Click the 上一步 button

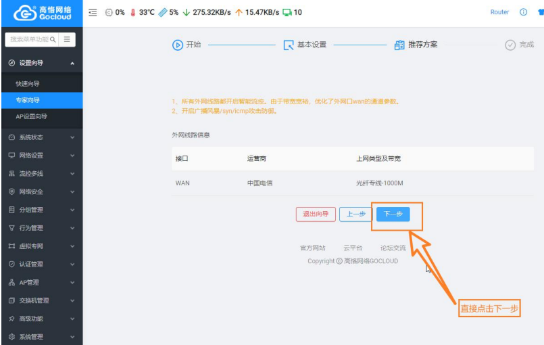pos(355,214)
